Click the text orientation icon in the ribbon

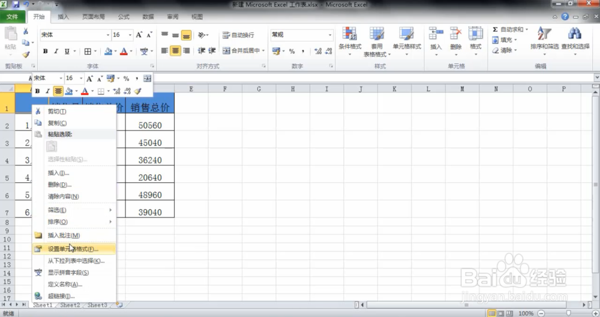pyautogui.click(x=202, y=35)
